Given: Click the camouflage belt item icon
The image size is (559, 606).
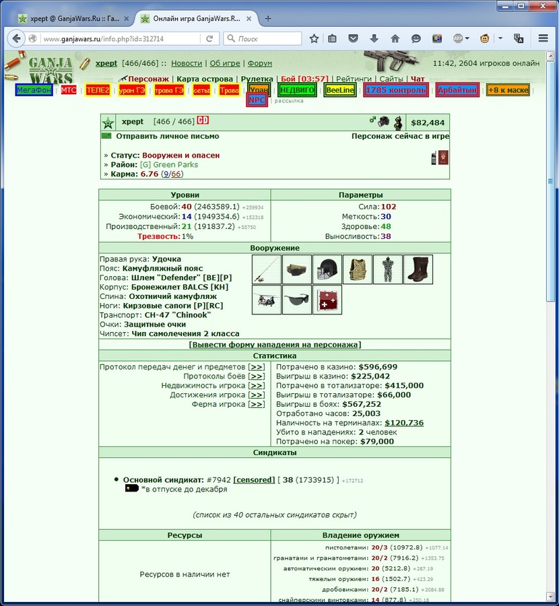Looking at the screenshot, I should [296, 269].
